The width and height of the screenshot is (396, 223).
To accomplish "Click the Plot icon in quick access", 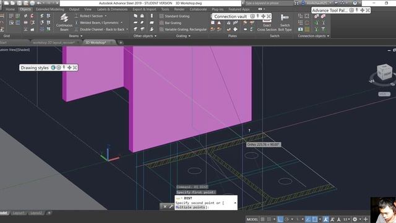I will (x=32, y=3).
